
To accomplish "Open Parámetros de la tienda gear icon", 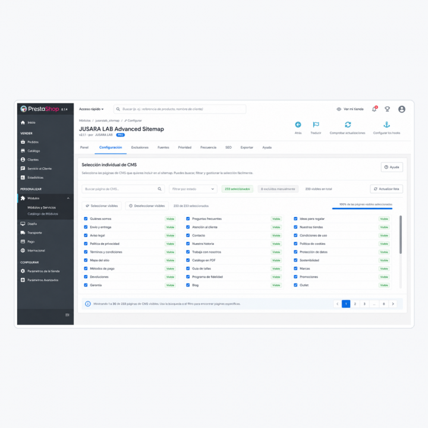I will tap(23, 271).
